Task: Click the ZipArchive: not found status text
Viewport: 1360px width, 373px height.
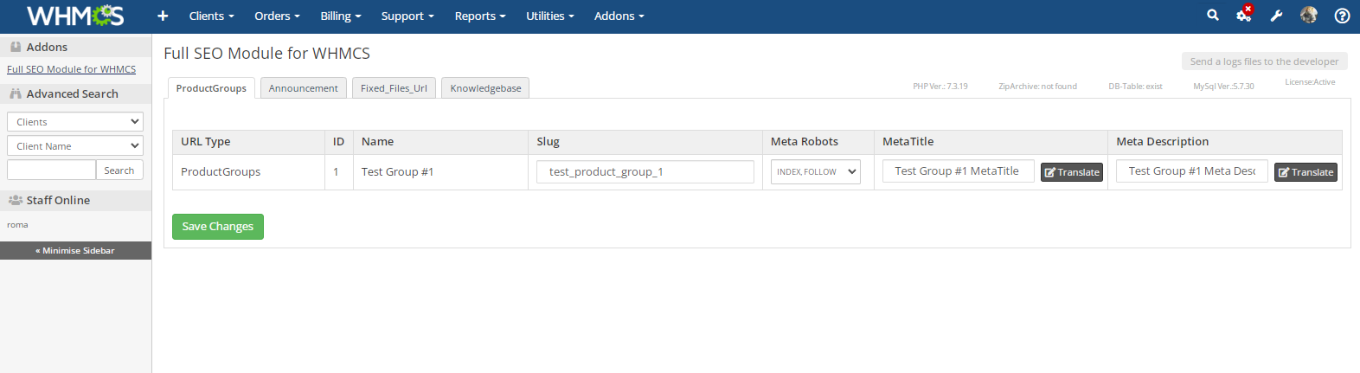Action: click(1037, 87)
